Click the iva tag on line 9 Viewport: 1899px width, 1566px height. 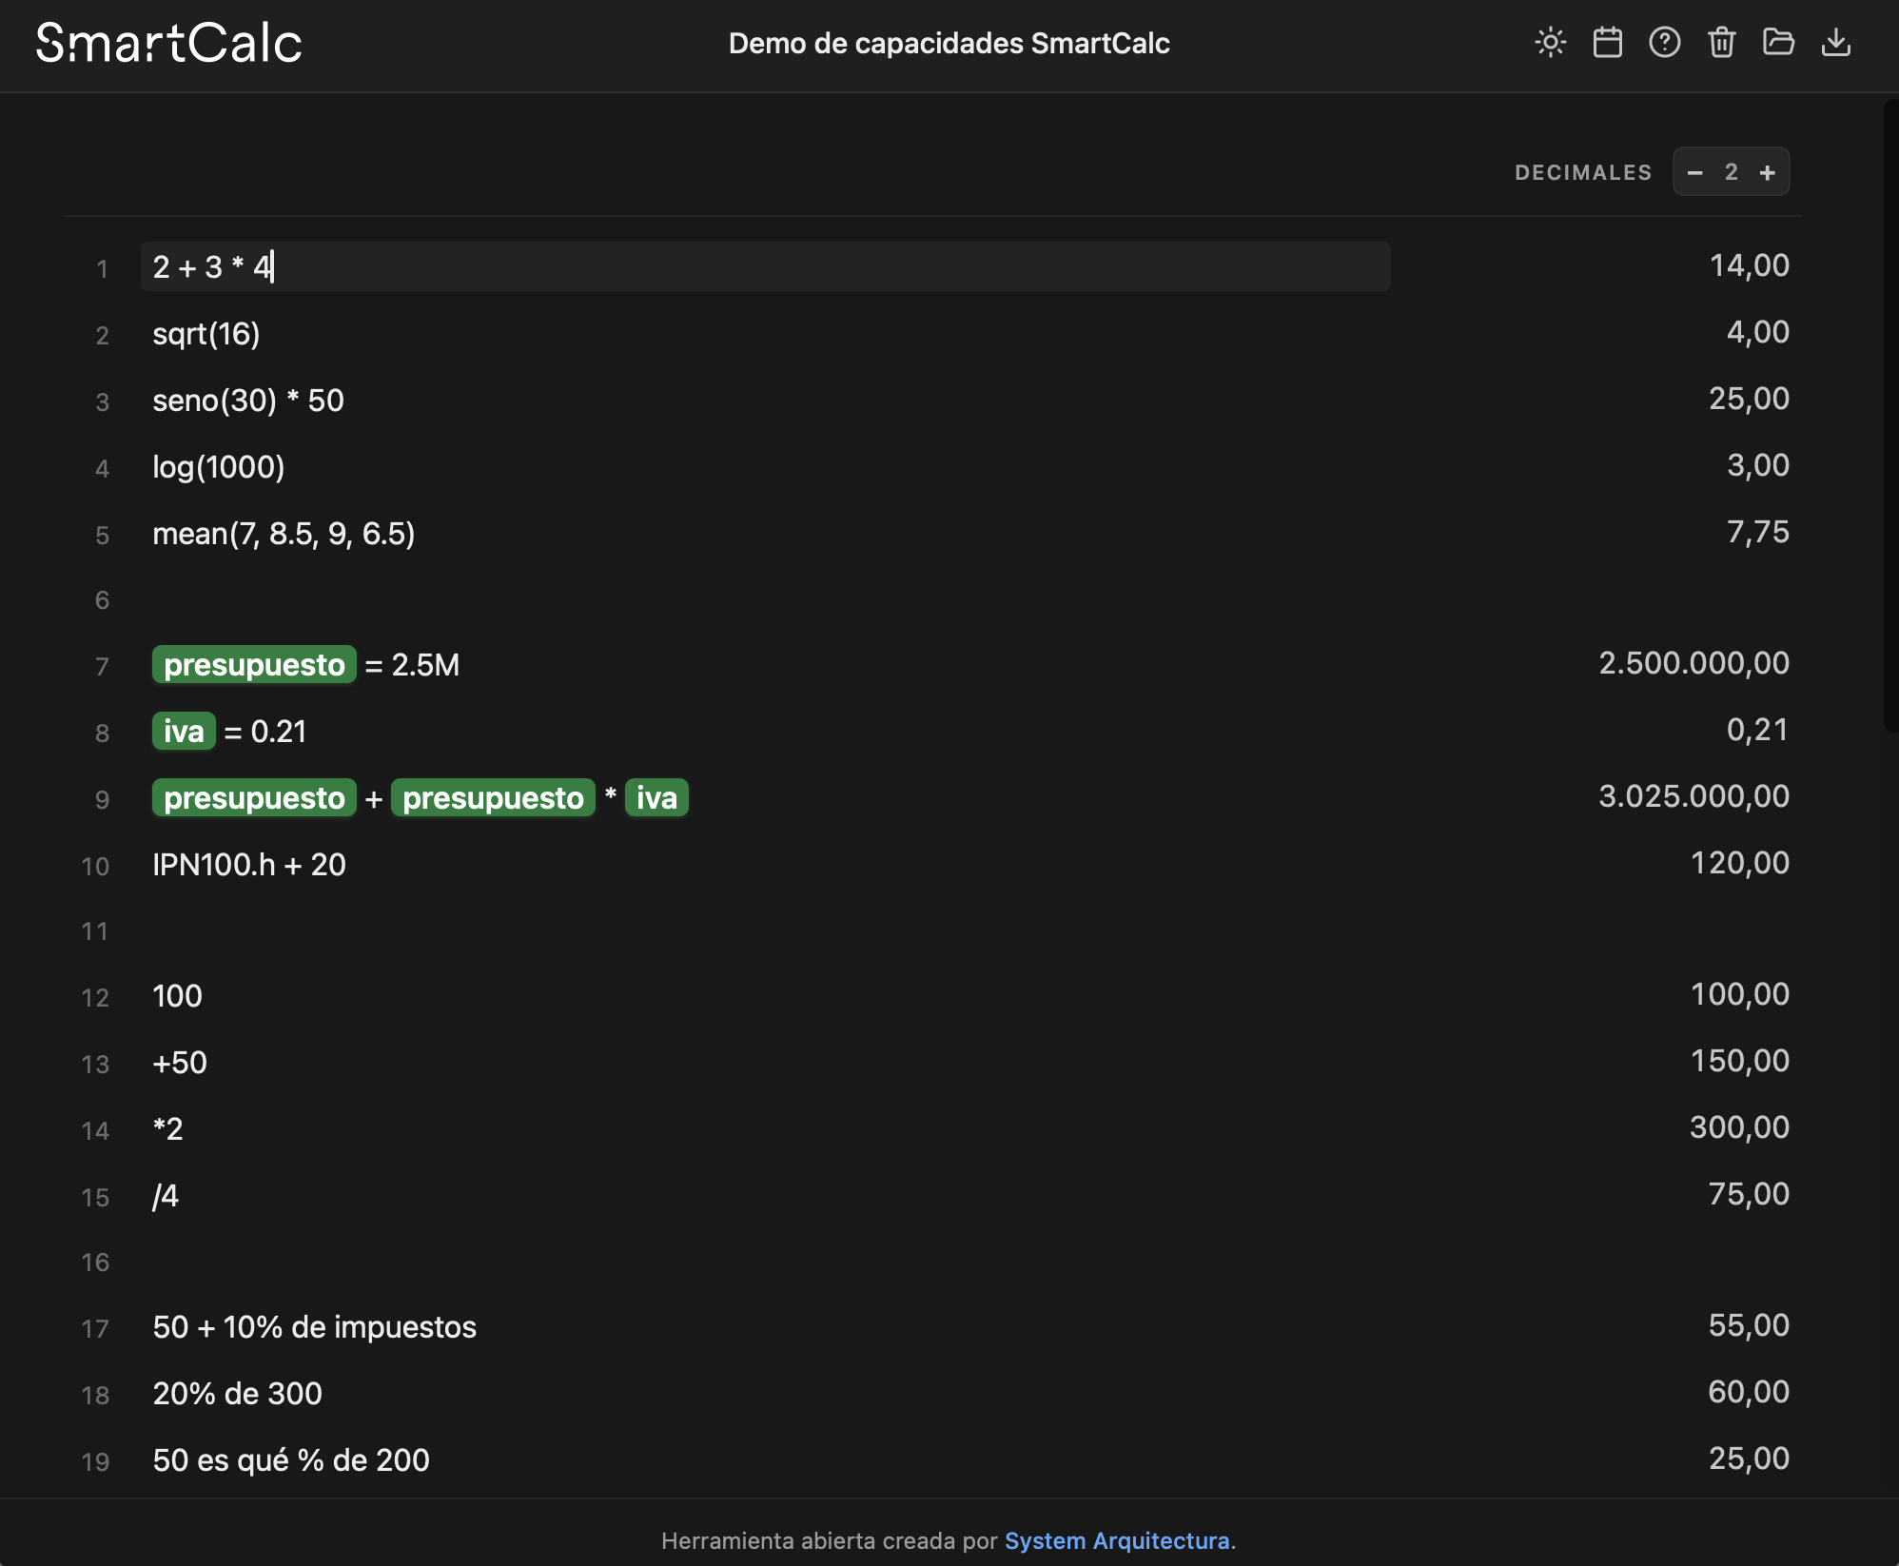pos(656,797)
